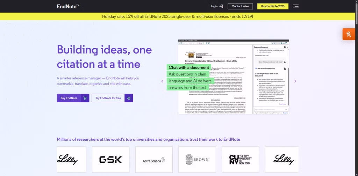Click Read more in Research Assistant

[x=282, y=104]
